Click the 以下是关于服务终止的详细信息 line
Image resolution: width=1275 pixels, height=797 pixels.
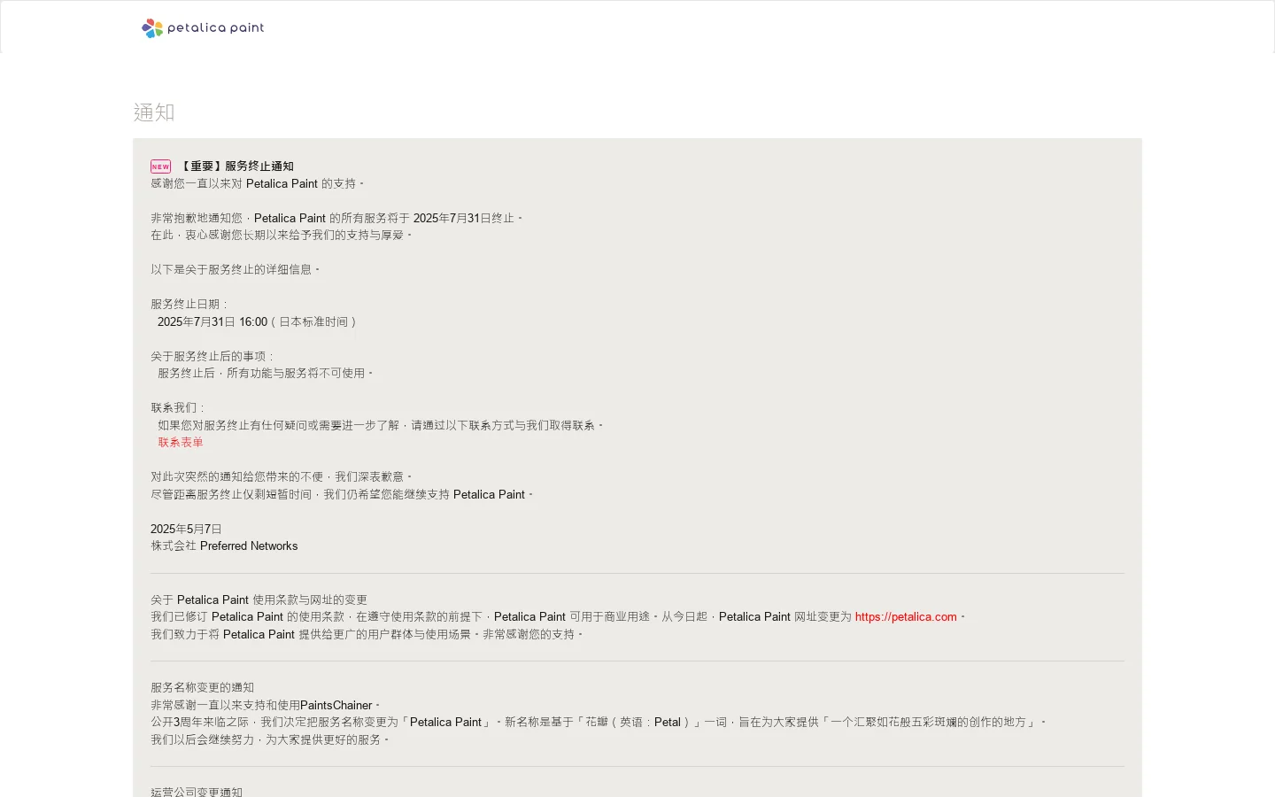tap(235, 270)
